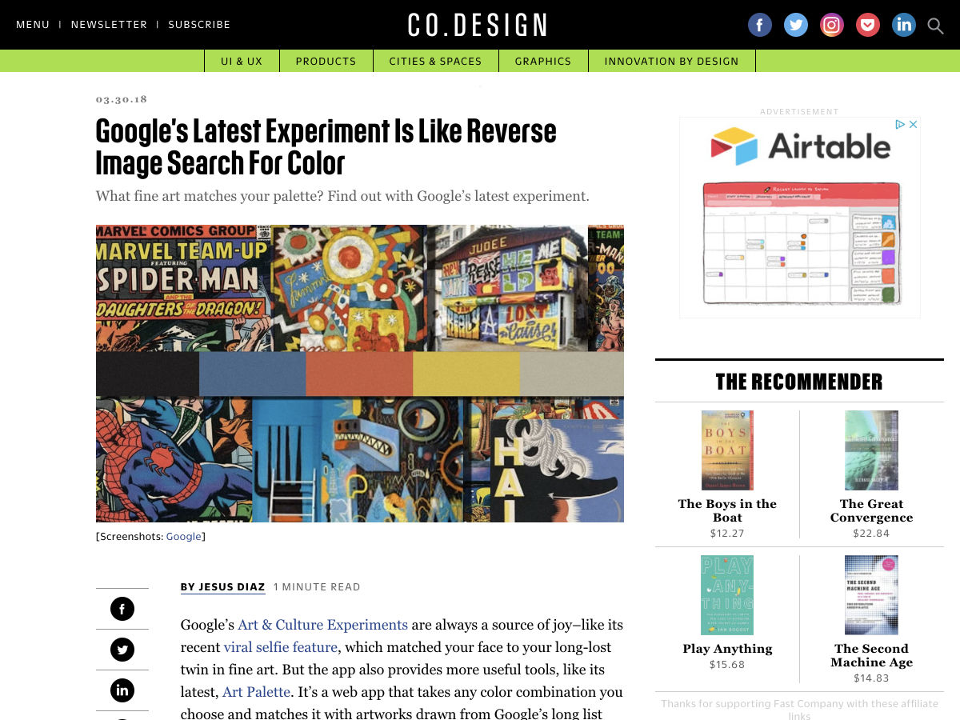Open The Great Convergence cover
This screenshot has width=960, height=720.
click(871, 450)
